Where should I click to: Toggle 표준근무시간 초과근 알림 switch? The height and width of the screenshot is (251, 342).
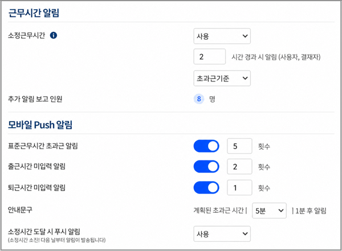pos(206,146)
